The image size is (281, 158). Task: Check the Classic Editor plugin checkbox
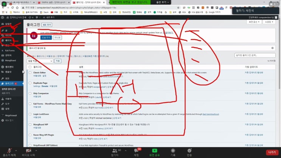point(30,73)
